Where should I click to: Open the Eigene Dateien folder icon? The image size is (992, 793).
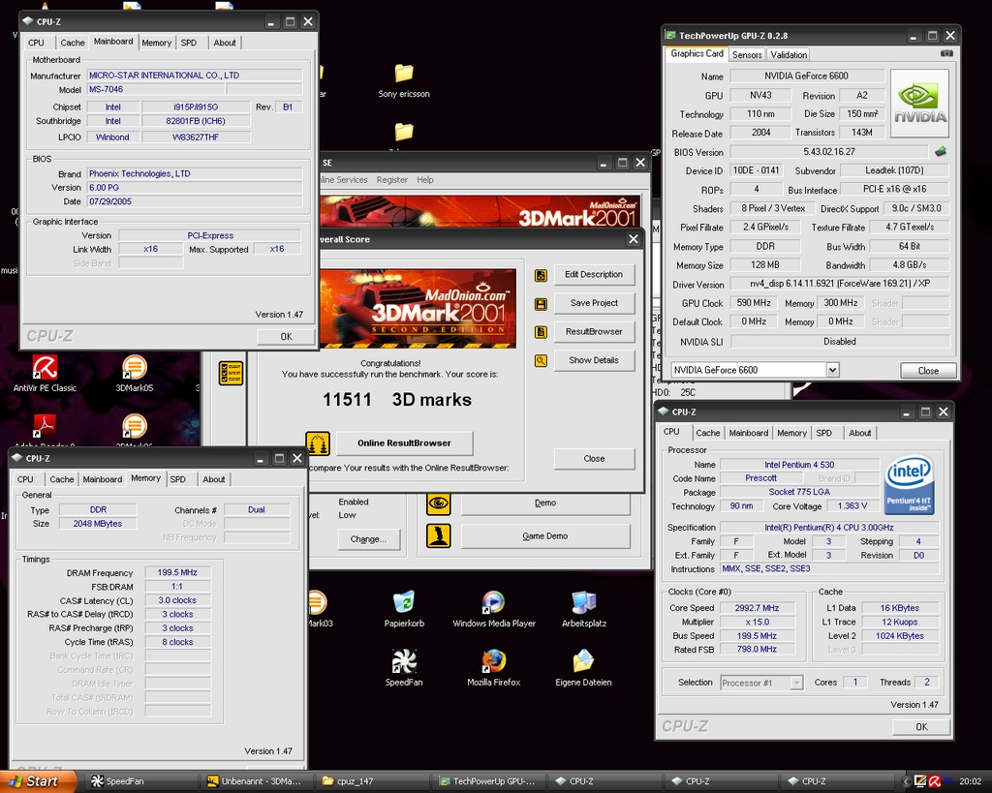(583, 668)
